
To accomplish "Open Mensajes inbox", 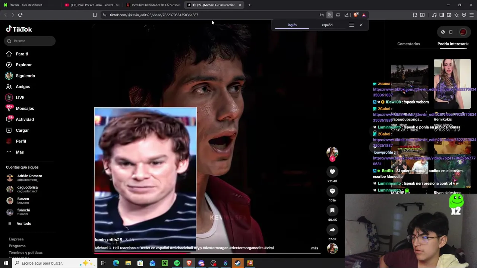I will (x=25, y=108).
